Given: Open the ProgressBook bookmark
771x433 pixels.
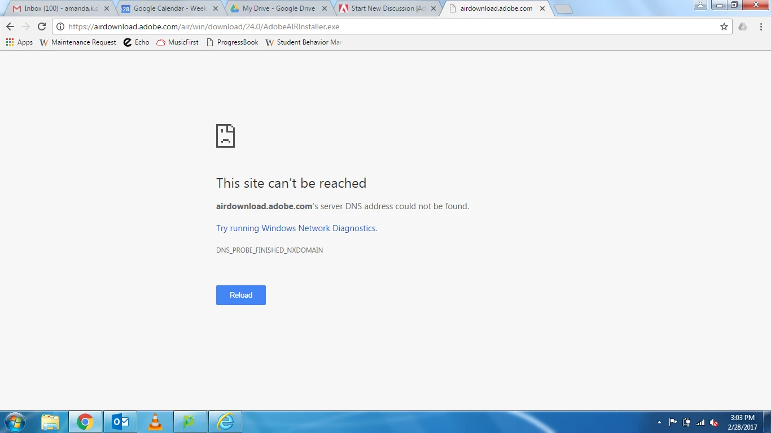Looking at the screenshot, I should [x=232, y=42].
